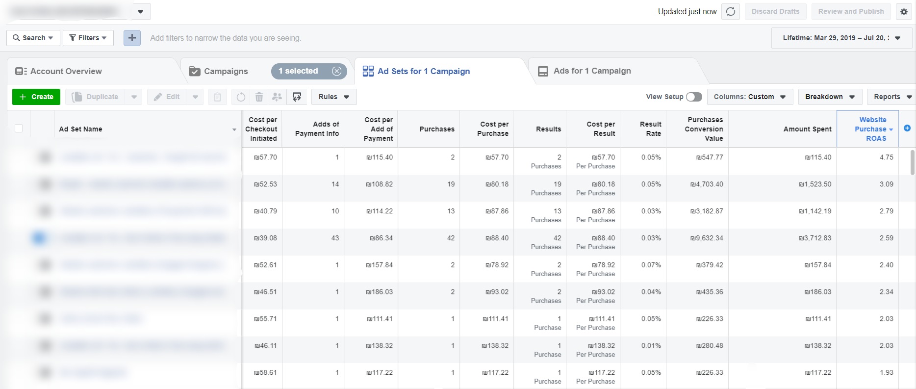The height and width of the screenshot is (389, 916).
Task: Click the export/import icon beside Rules
Action: click(297, 97)
